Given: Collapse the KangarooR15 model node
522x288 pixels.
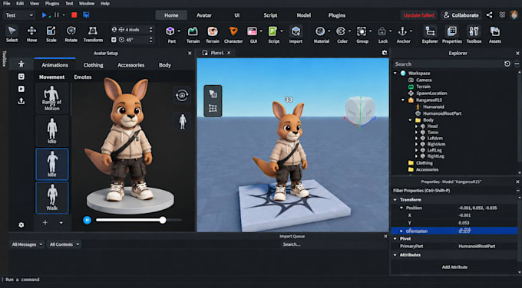Looking at the screenshot, I should point(403,100).
